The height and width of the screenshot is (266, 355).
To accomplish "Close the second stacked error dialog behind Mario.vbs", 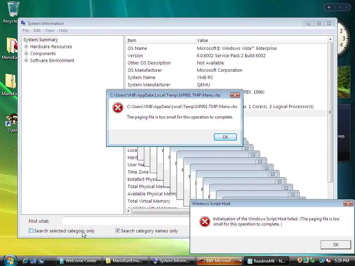I will tap(246, 148).
